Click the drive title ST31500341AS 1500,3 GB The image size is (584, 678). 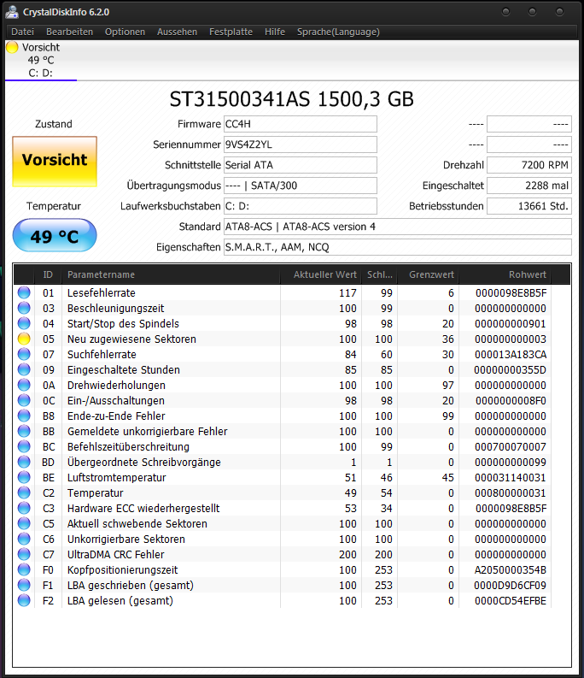(x=291, y=99)
